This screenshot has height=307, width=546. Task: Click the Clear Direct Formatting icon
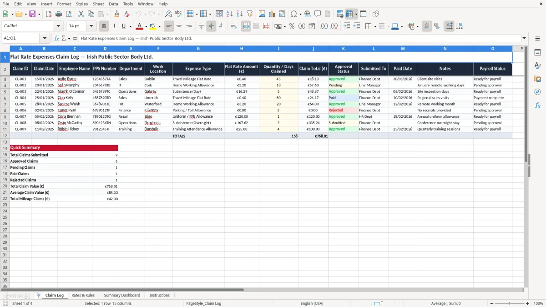pos(126,14)
